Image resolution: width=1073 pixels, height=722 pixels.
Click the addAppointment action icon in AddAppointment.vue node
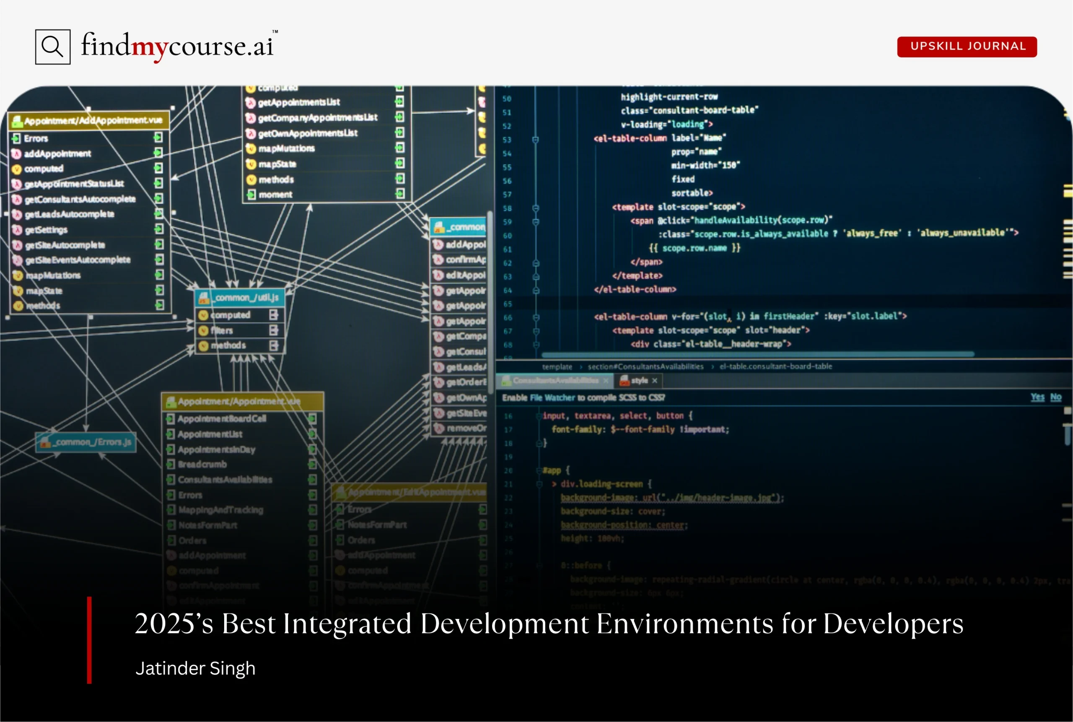17,154
